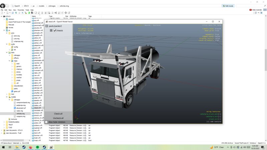The width and height of the screenshot is (267, 150).
Task: Click the Edit mode button
Action: (229, 6)
